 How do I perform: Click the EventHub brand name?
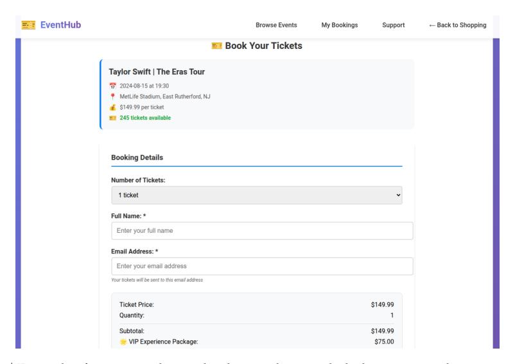coord(61,25)
